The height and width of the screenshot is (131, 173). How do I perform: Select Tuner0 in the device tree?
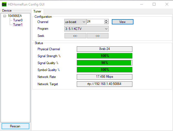tap(18, 20)
